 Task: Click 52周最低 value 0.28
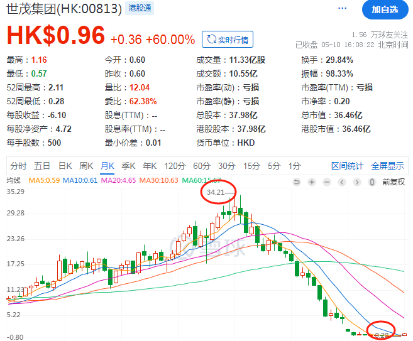[57, 101]
